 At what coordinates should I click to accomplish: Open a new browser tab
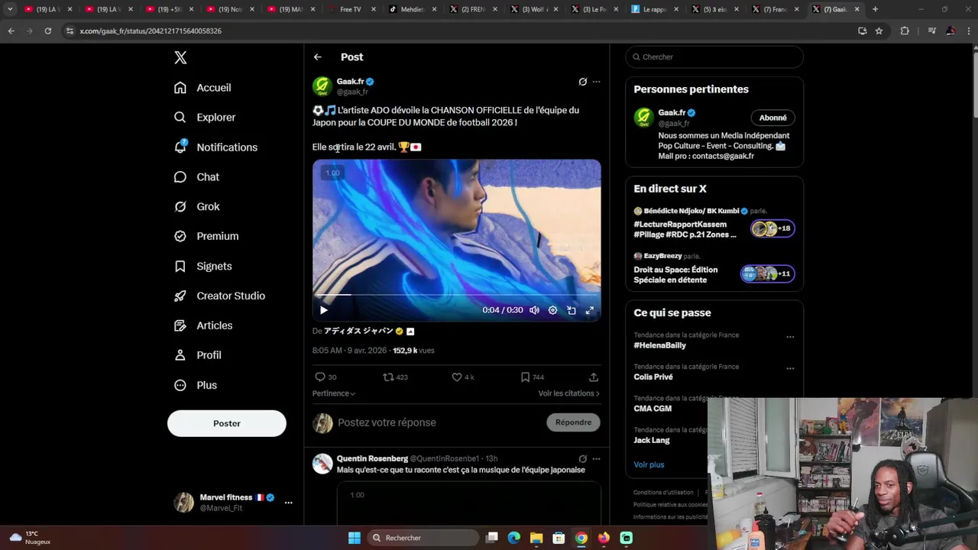(875, 9)
